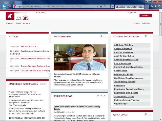Open the Schedules of Classes link

pyautogui.click(x=124, y=97)
